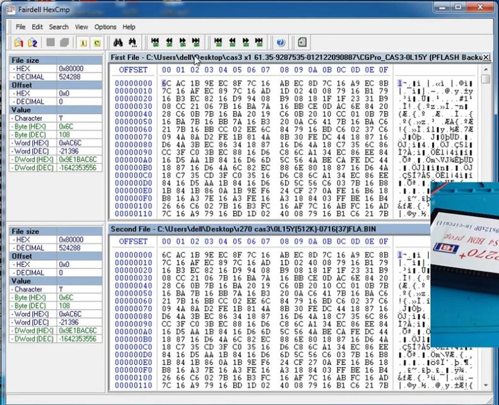Click 'Offset' section header in bottom info panel
This screenshot has height=405, width=499.
click(x=56, y=256)
